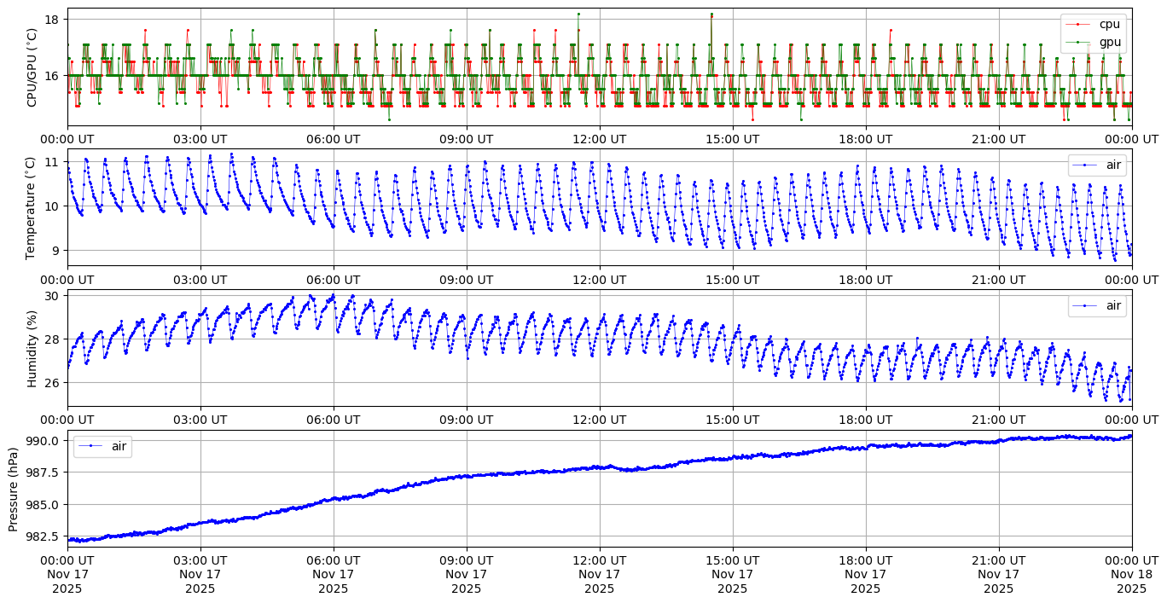
Task: Click 06:00 UT tick under the CPU/GPU plot
Action: coord(333,139)
